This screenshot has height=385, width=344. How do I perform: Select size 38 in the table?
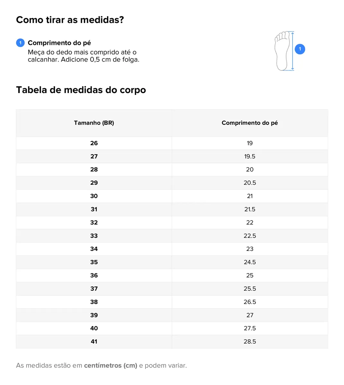point(94,302)
